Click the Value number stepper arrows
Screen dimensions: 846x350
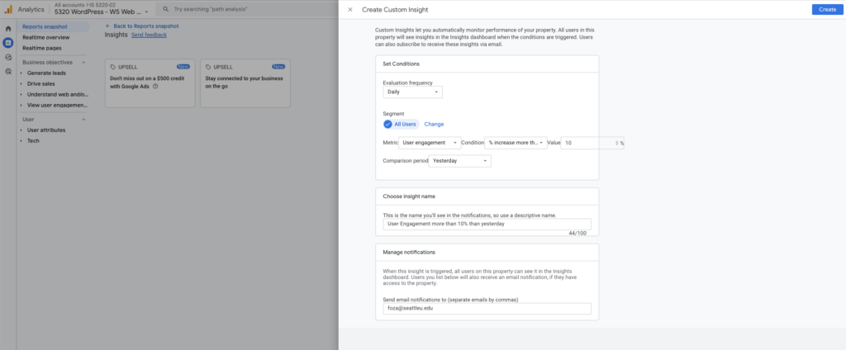pos(617,143)
